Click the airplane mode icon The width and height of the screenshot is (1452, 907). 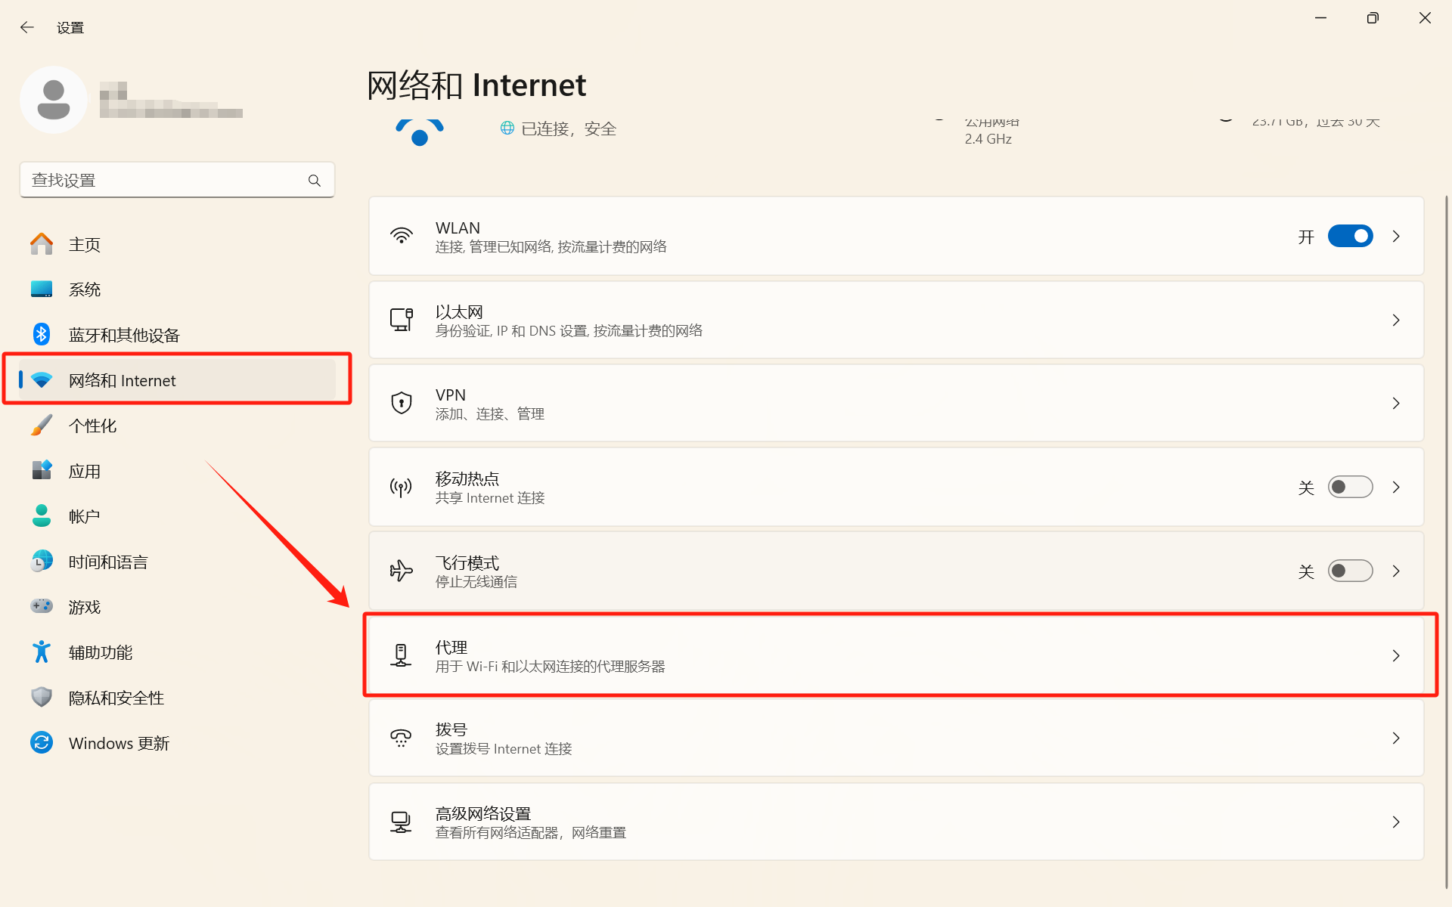click(401, 571)
